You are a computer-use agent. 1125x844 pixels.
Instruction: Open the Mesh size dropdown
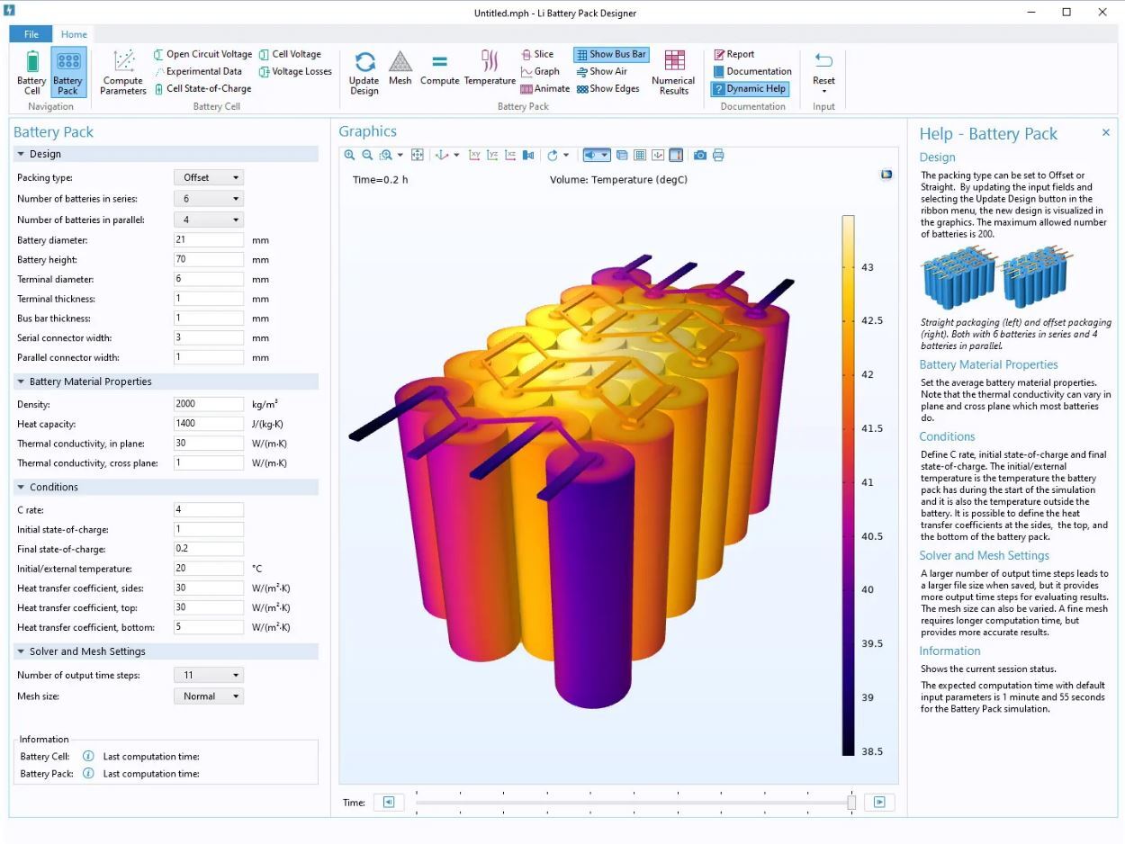[x=208, y=696]
